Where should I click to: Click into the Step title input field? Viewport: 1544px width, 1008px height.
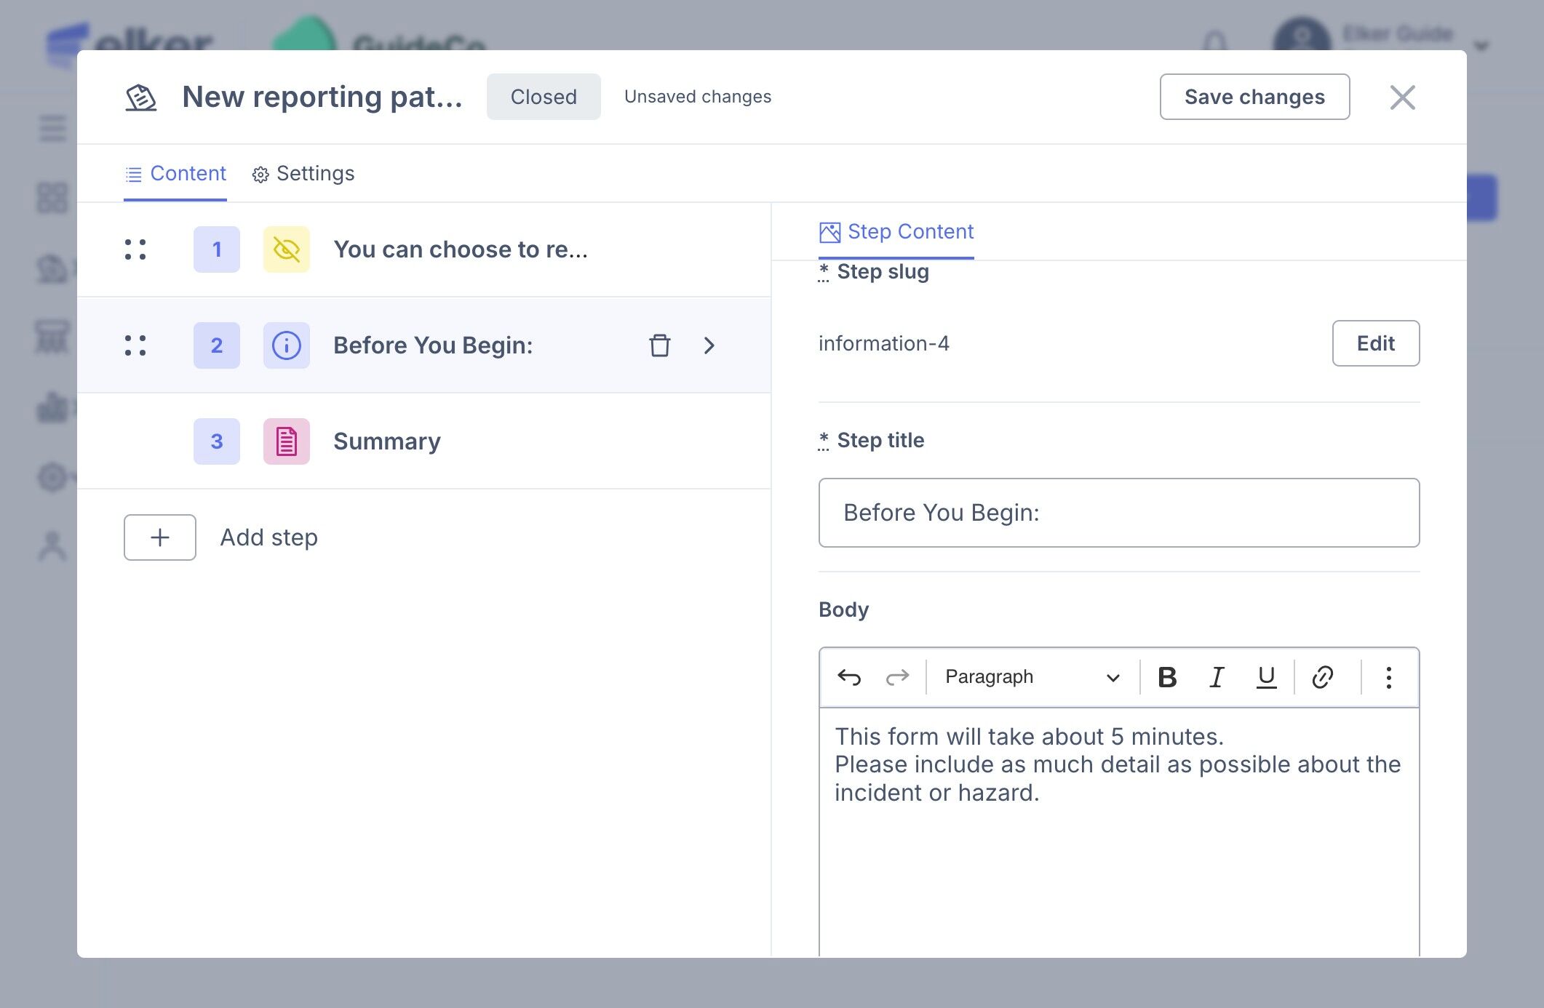pos(1118,513)
